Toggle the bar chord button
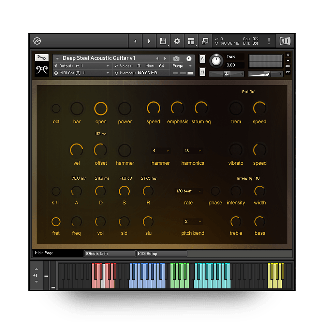Image resolution: width=324 pixels, height=324 pixels. (x=77, y=108)
